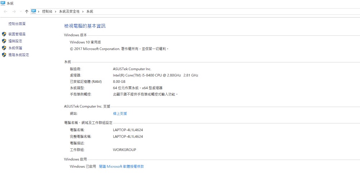Open 裝置管理員 from the sidebar

17,34
